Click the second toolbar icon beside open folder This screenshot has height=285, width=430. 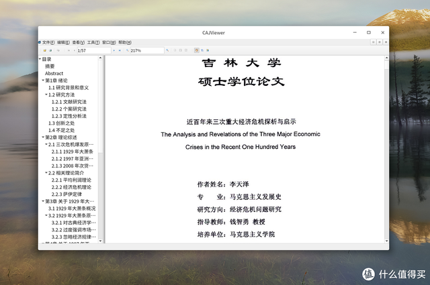click(x=50, y=50)
